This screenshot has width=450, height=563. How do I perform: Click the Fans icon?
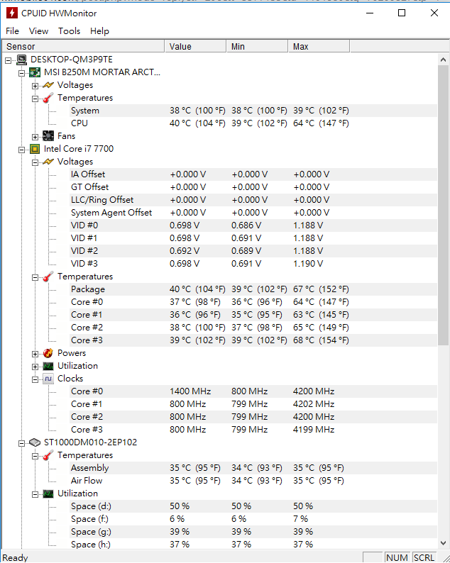pos(48,136)
